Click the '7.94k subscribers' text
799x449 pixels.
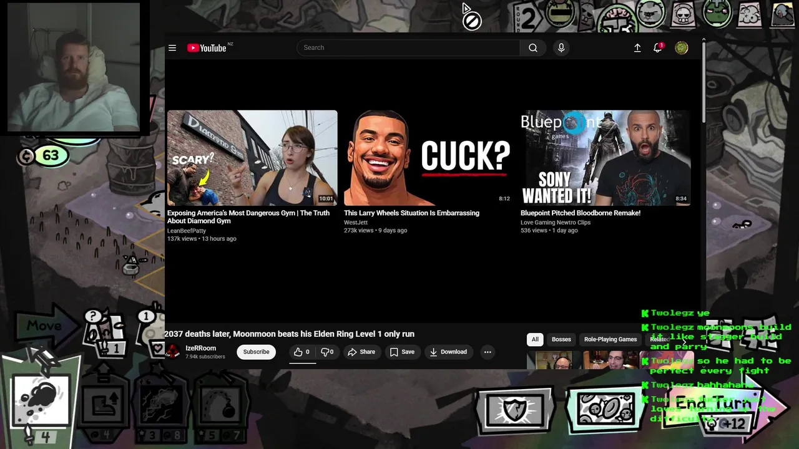point(205,357)
